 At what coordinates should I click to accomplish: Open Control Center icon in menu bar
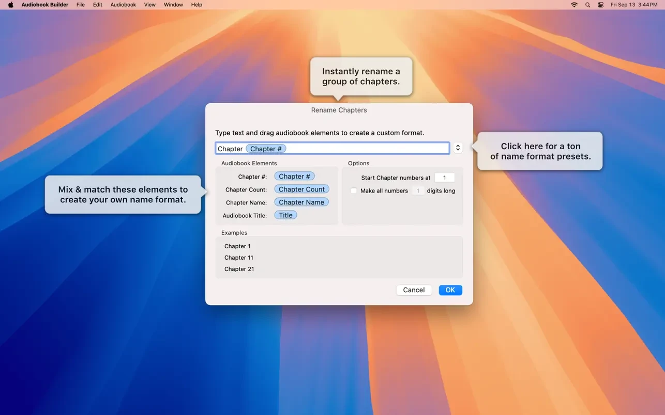pos(600,5)
